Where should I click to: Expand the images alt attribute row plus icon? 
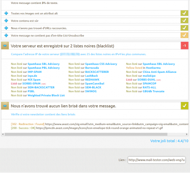coord(6,13)
